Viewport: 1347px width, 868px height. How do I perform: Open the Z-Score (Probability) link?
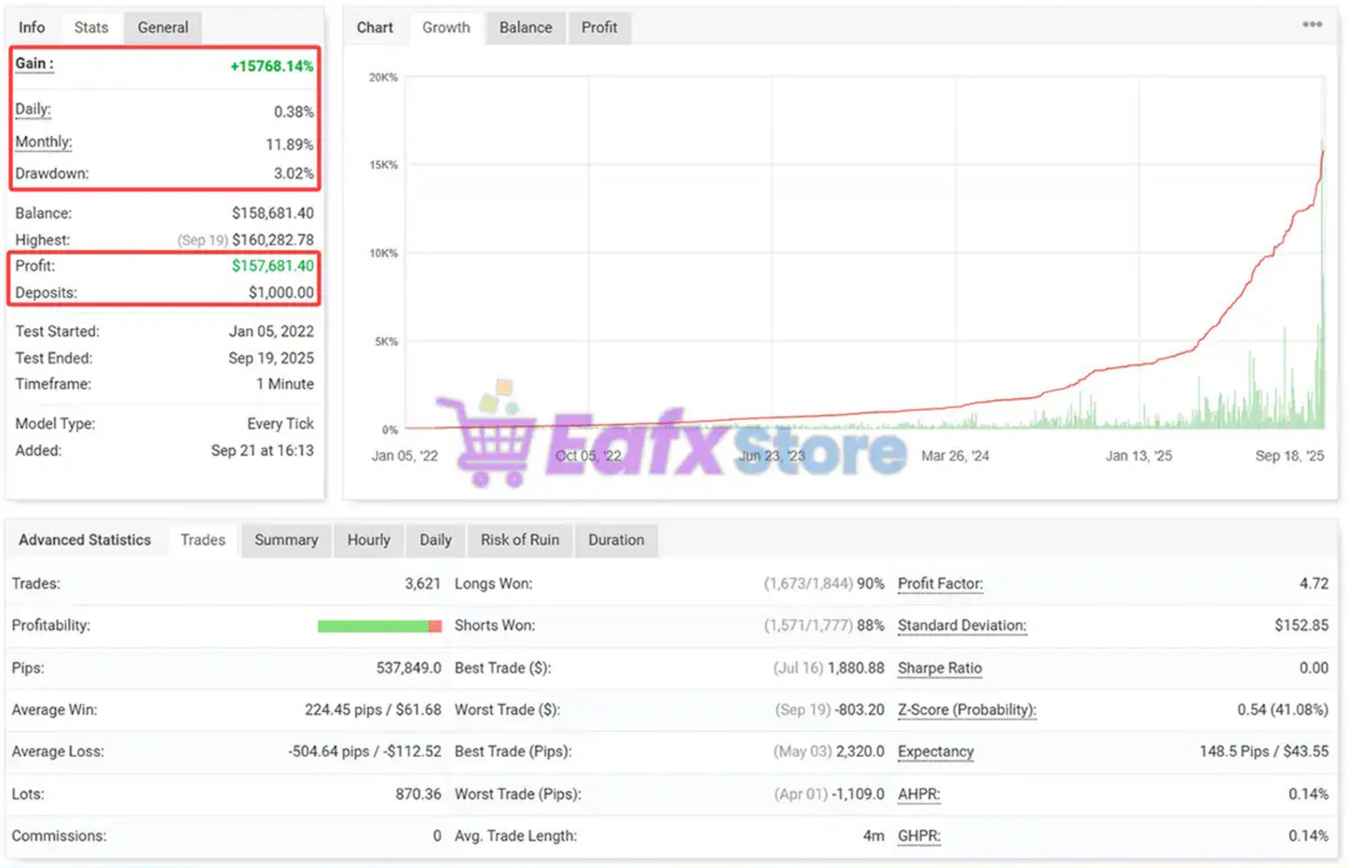click(x=966, y=710)
